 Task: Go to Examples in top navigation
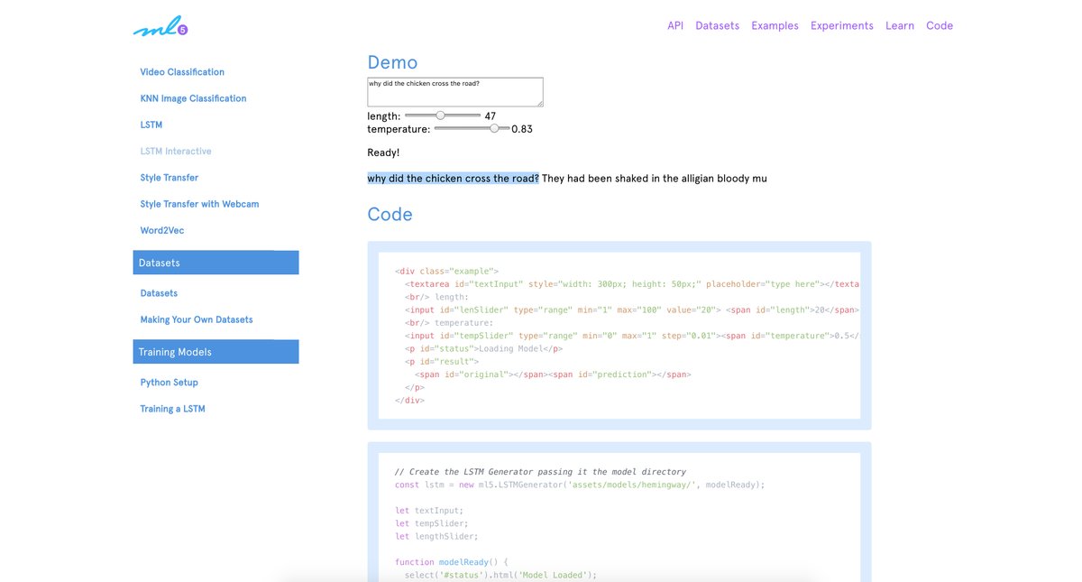click(x=775, y=26)
